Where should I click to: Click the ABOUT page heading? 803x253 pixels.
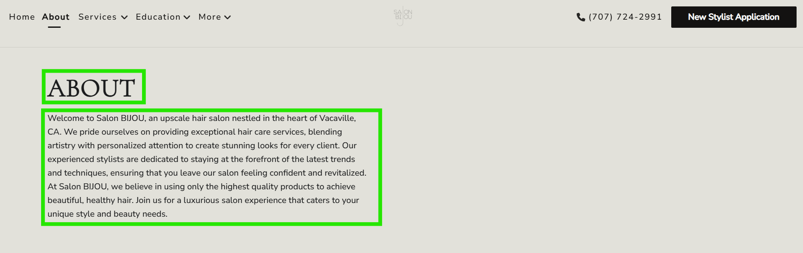pos(92,88)
